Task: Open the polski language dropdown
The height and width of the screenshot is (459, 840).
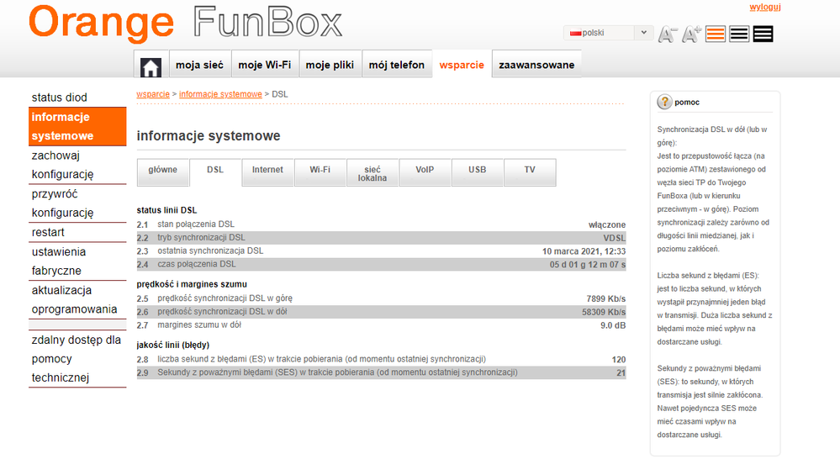Action: pos(609,33)
